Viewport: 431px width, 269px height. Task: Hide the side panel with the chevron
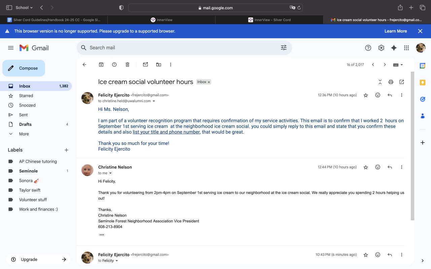(423, 261)
